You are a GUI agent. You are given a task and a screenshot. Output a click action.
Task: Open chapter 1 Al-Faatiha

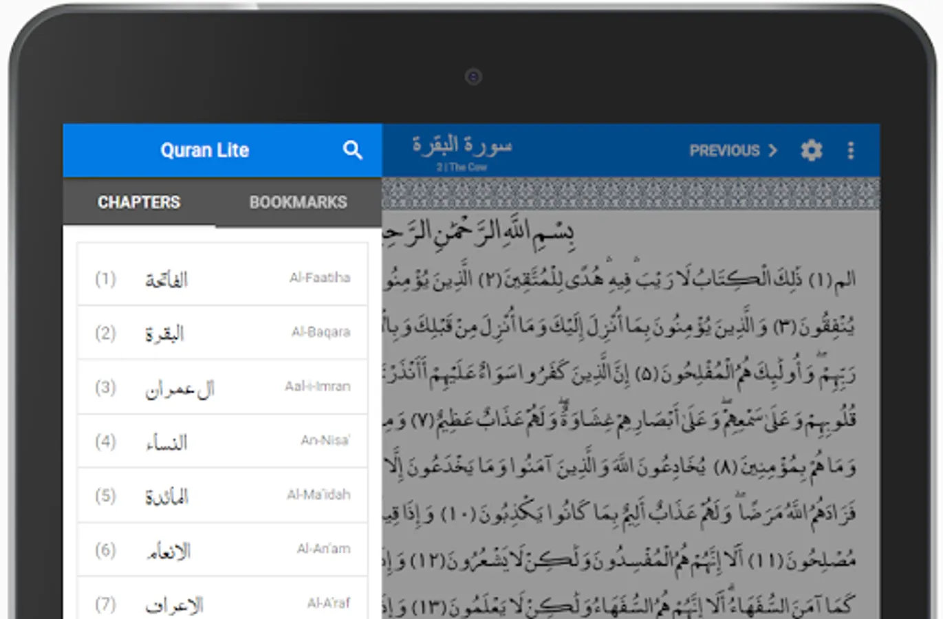click(222, 278)
